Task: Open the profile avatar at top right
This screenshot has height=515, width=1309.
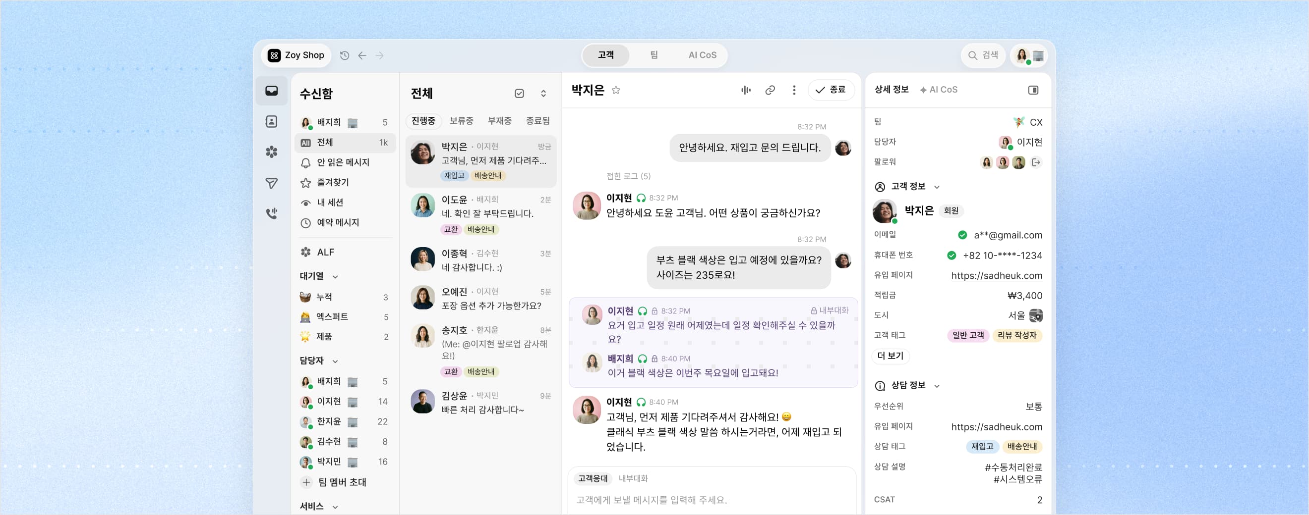Action: point(1022,55)
